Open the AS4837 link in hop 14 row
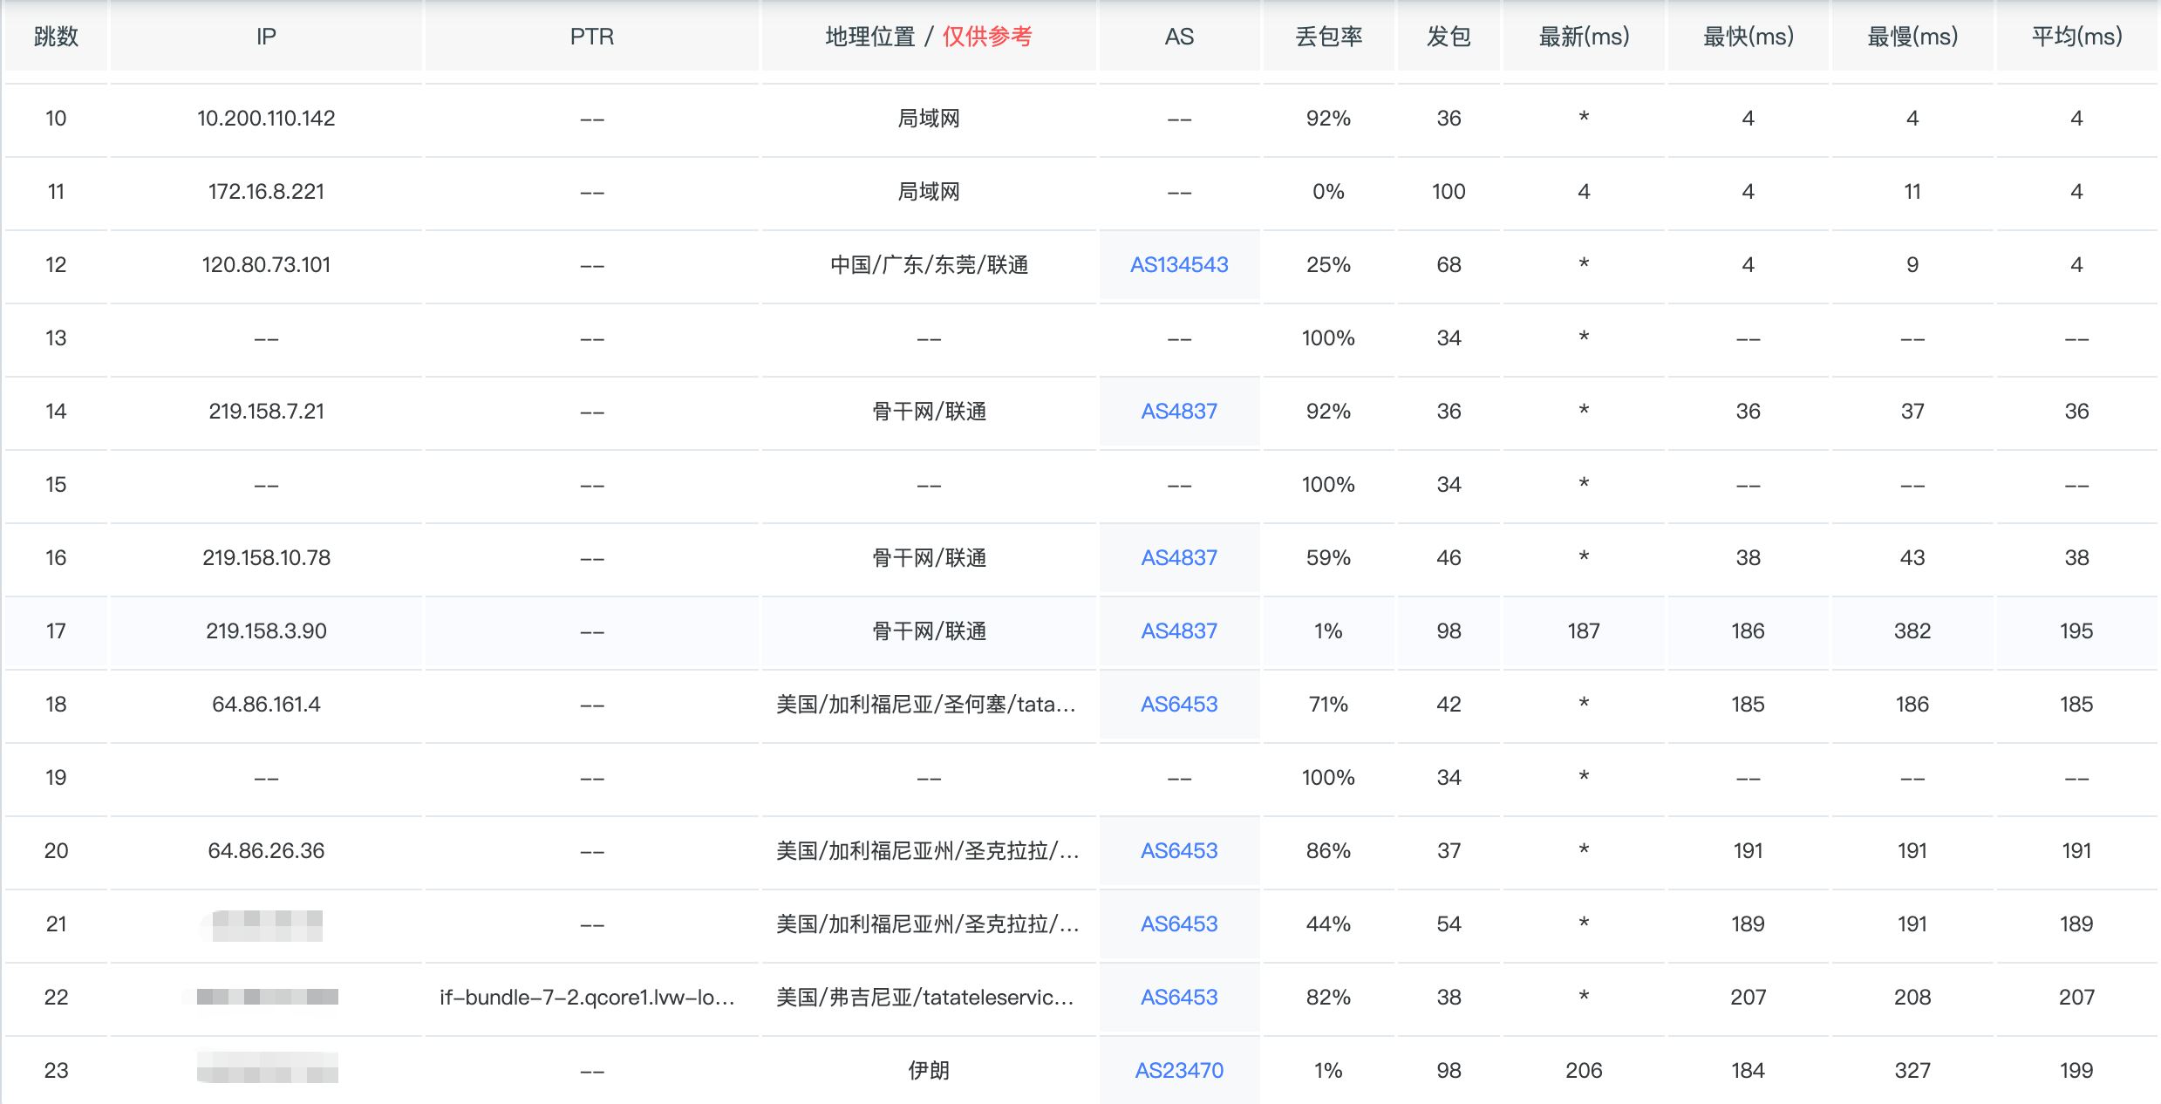The image size is (2161, 1104). pos(1178,411)
